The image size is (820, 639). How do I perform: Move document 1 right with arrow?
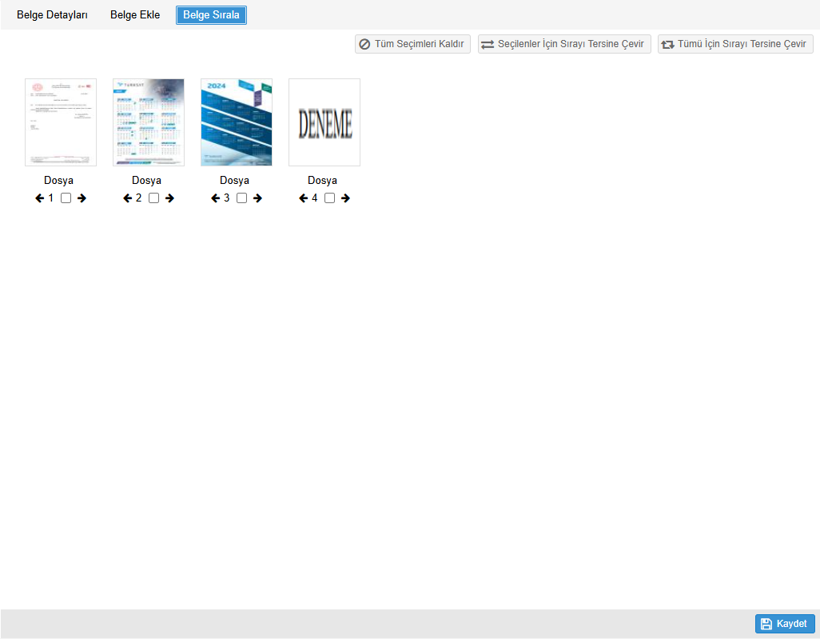(x=82, y=198)
